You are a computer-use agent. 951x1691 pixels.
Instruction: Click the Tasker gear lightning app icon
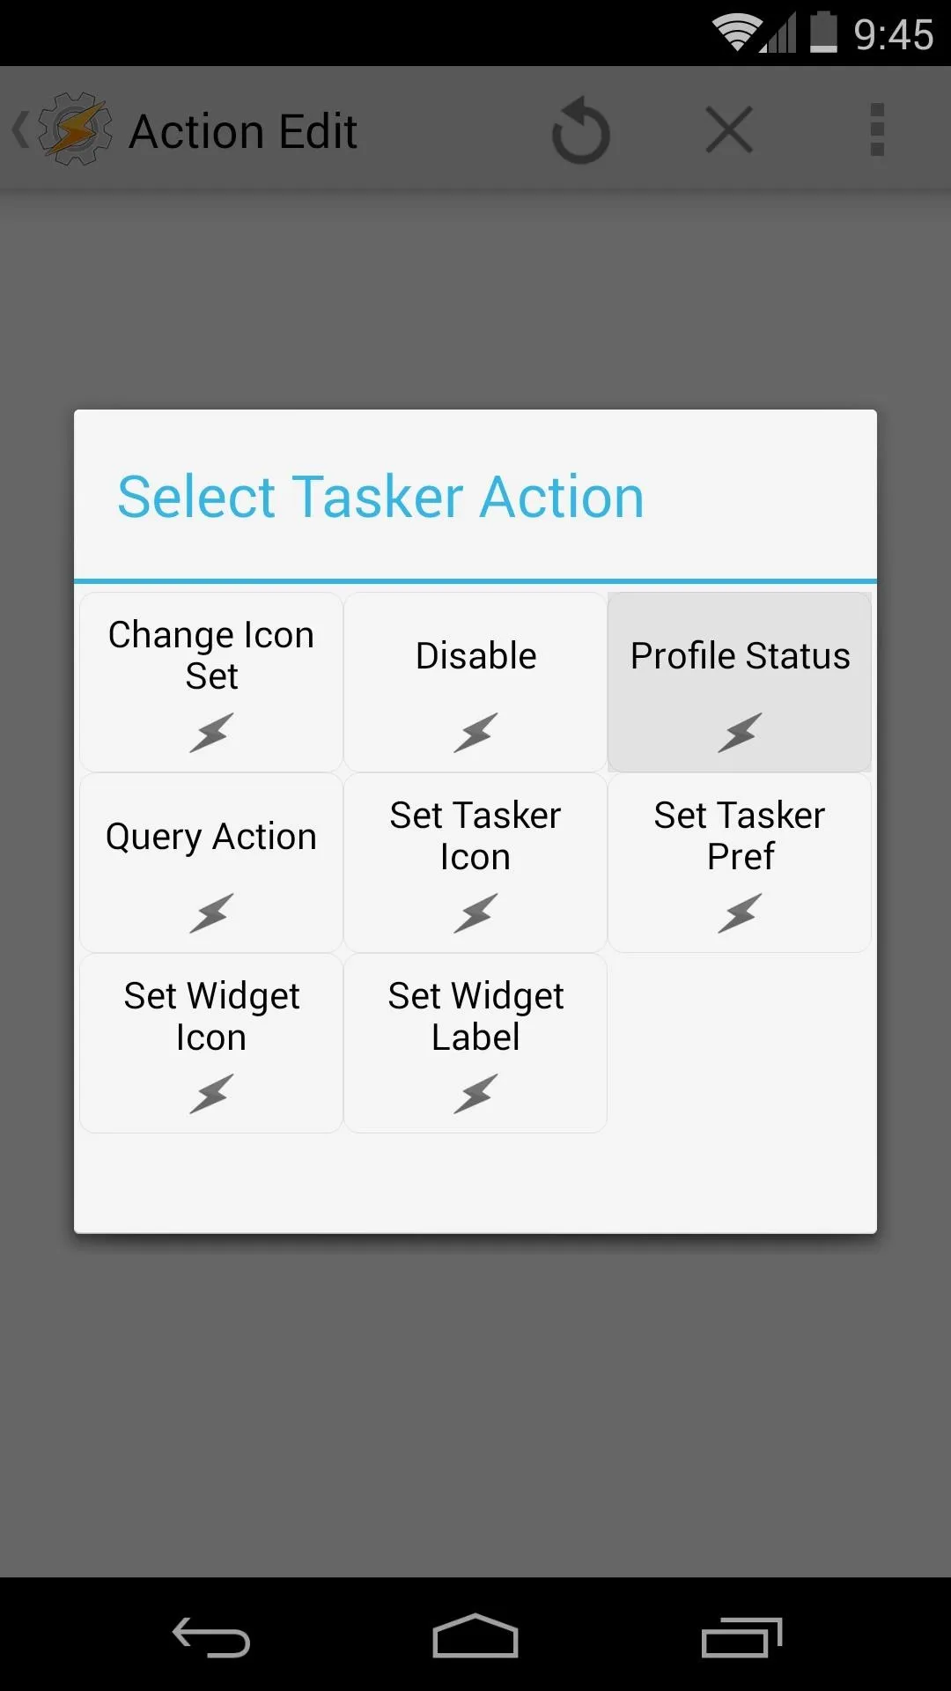point(76,129)
